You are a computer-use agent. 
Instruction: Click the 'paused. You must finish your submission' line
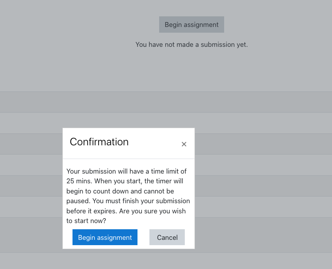tap(128, 201)
